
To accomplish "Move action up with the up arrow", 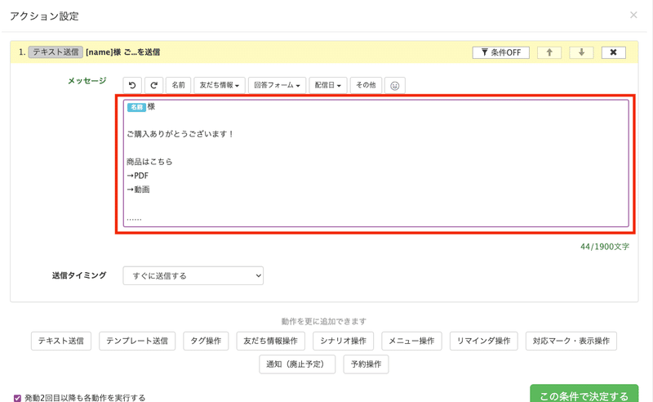I will tap(549, 52).
